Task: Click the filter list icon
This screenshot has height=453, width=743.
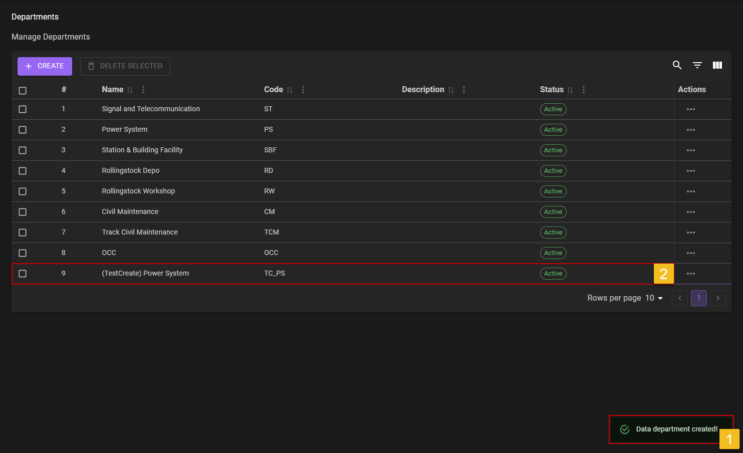Action: tap(697, 65)
